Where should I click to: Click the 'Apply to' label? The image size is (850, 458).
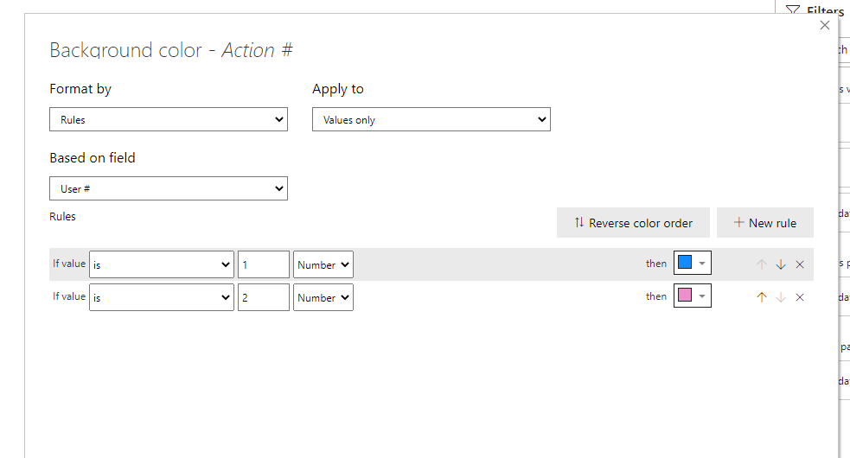pyautogui.click(x=338, y=89)
